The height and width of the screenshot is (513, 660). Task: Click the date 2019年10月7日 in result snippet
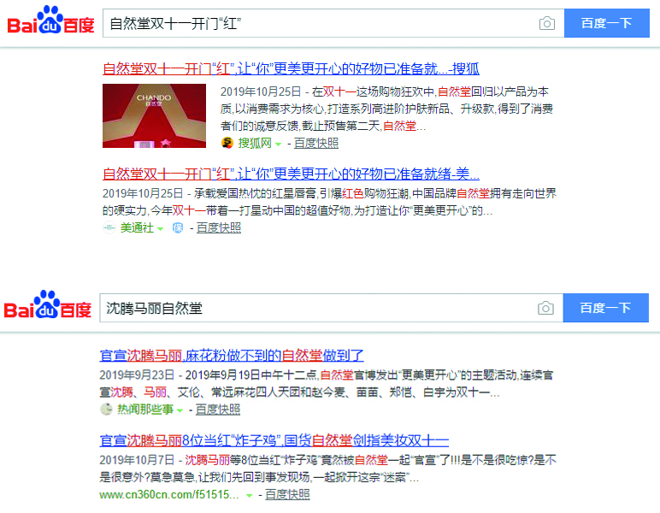[137, 460]
